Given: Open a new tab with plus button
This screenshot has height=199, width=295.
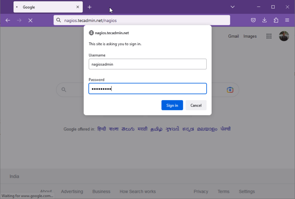Looking at the screenshot, I should pos(89,7).
